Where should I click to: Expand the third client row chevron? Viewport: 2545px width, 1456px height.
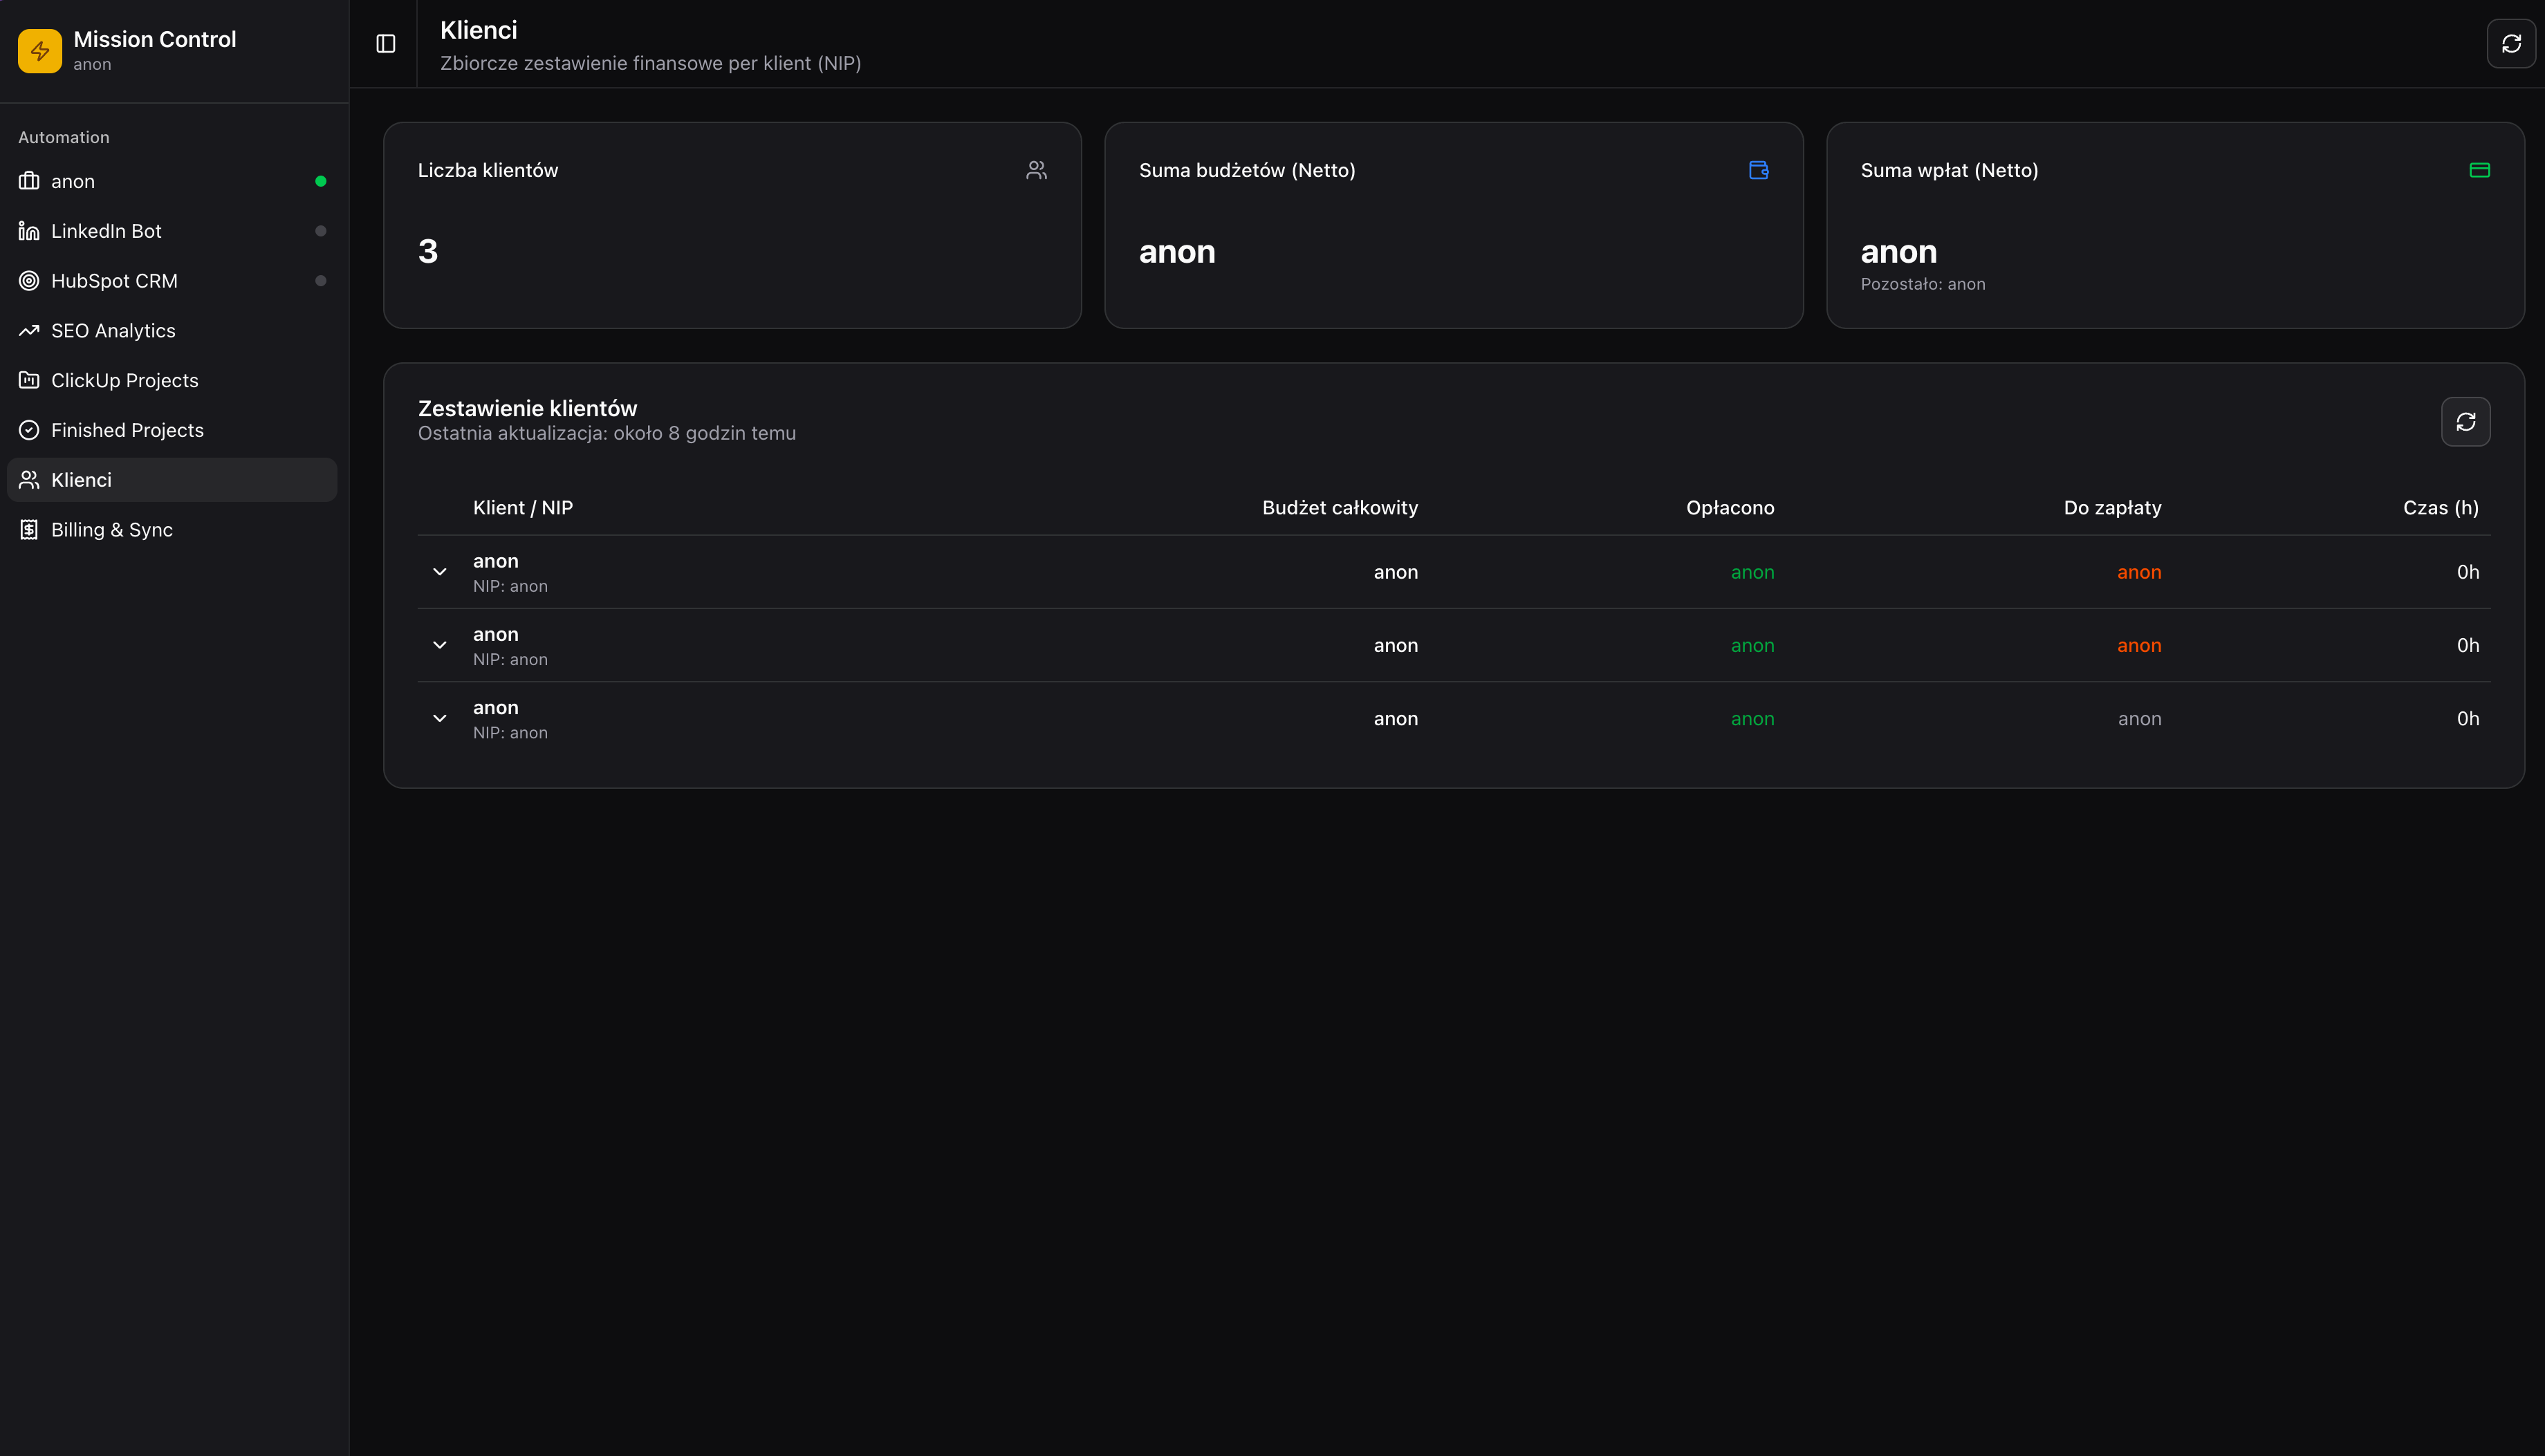(x=439, y=718)
